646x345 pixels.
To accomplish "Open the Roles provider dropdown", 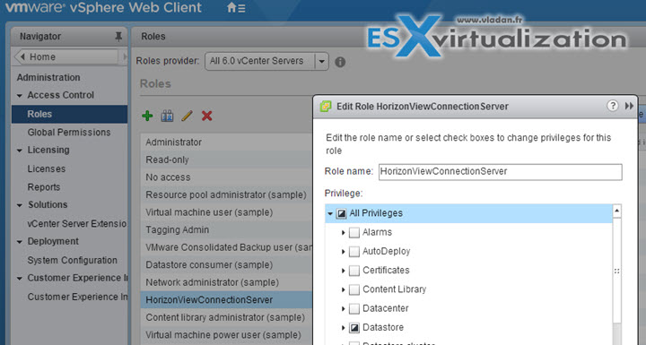I will pyautogui.click(x=322, y=61).
